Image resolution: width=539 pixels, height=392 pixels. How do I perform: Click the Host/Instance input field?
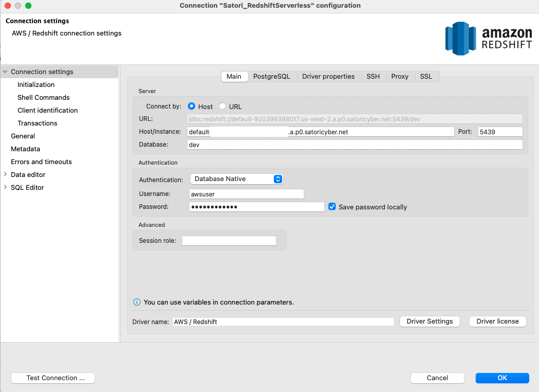point(320,132)
